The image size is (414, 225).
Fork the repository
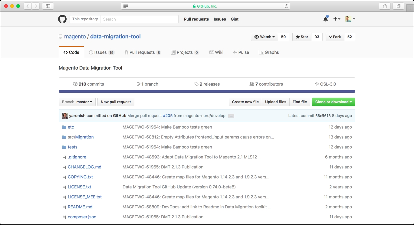tap(335, 37)
